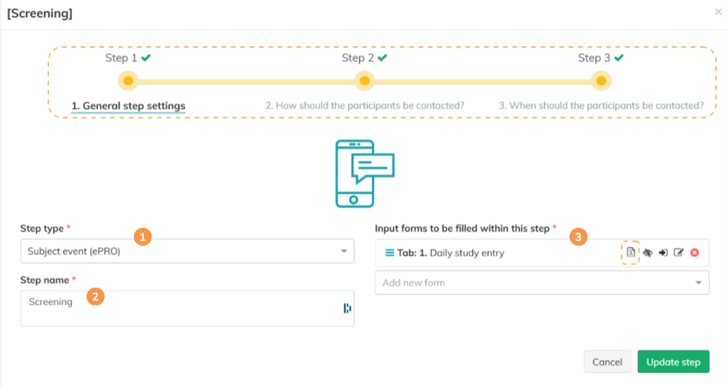The height and width of the screenshot is (387, 727).
Task: Click the drag handle on the Daily study entry row
Action: point(389,252)
